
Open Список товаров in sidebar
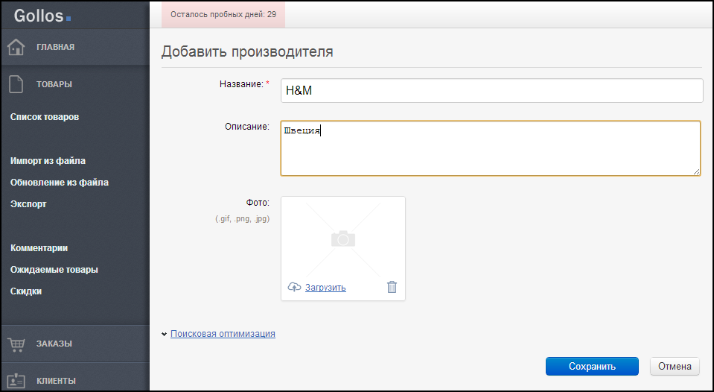click(45, 117)
